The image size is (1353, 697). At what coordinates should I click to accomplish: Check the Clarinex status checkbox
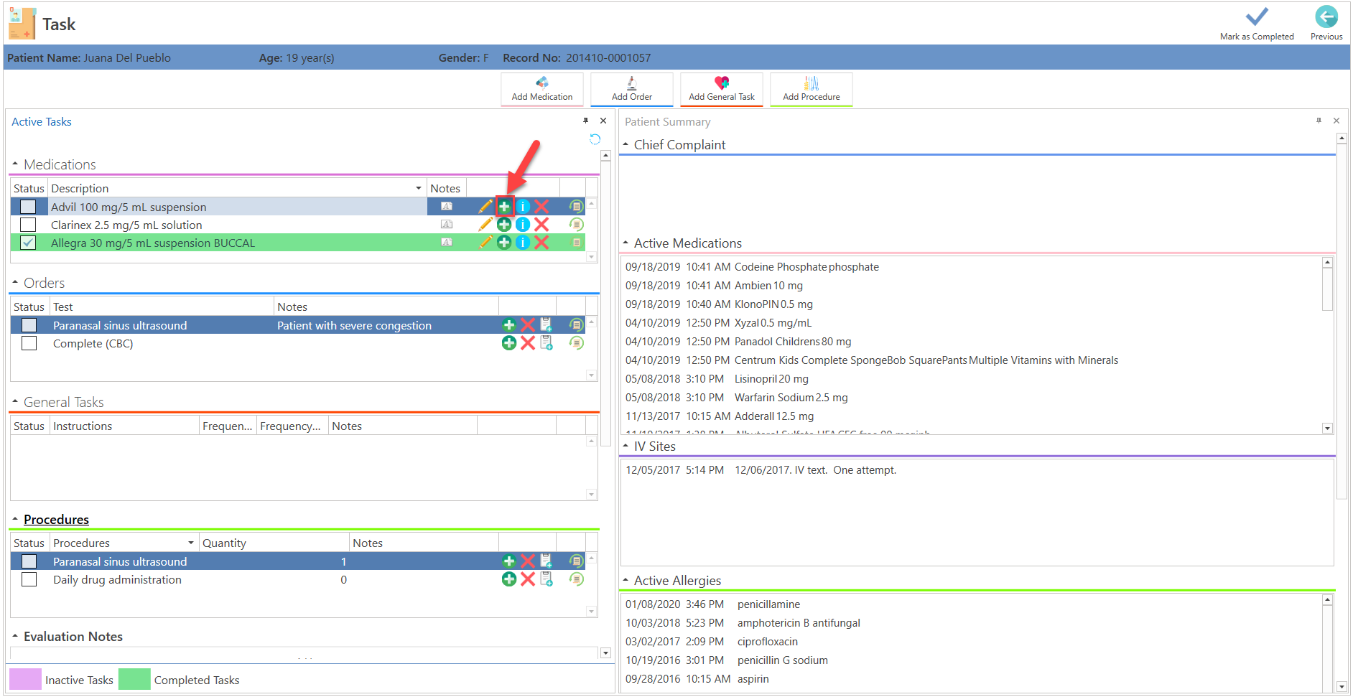point(28,225)
